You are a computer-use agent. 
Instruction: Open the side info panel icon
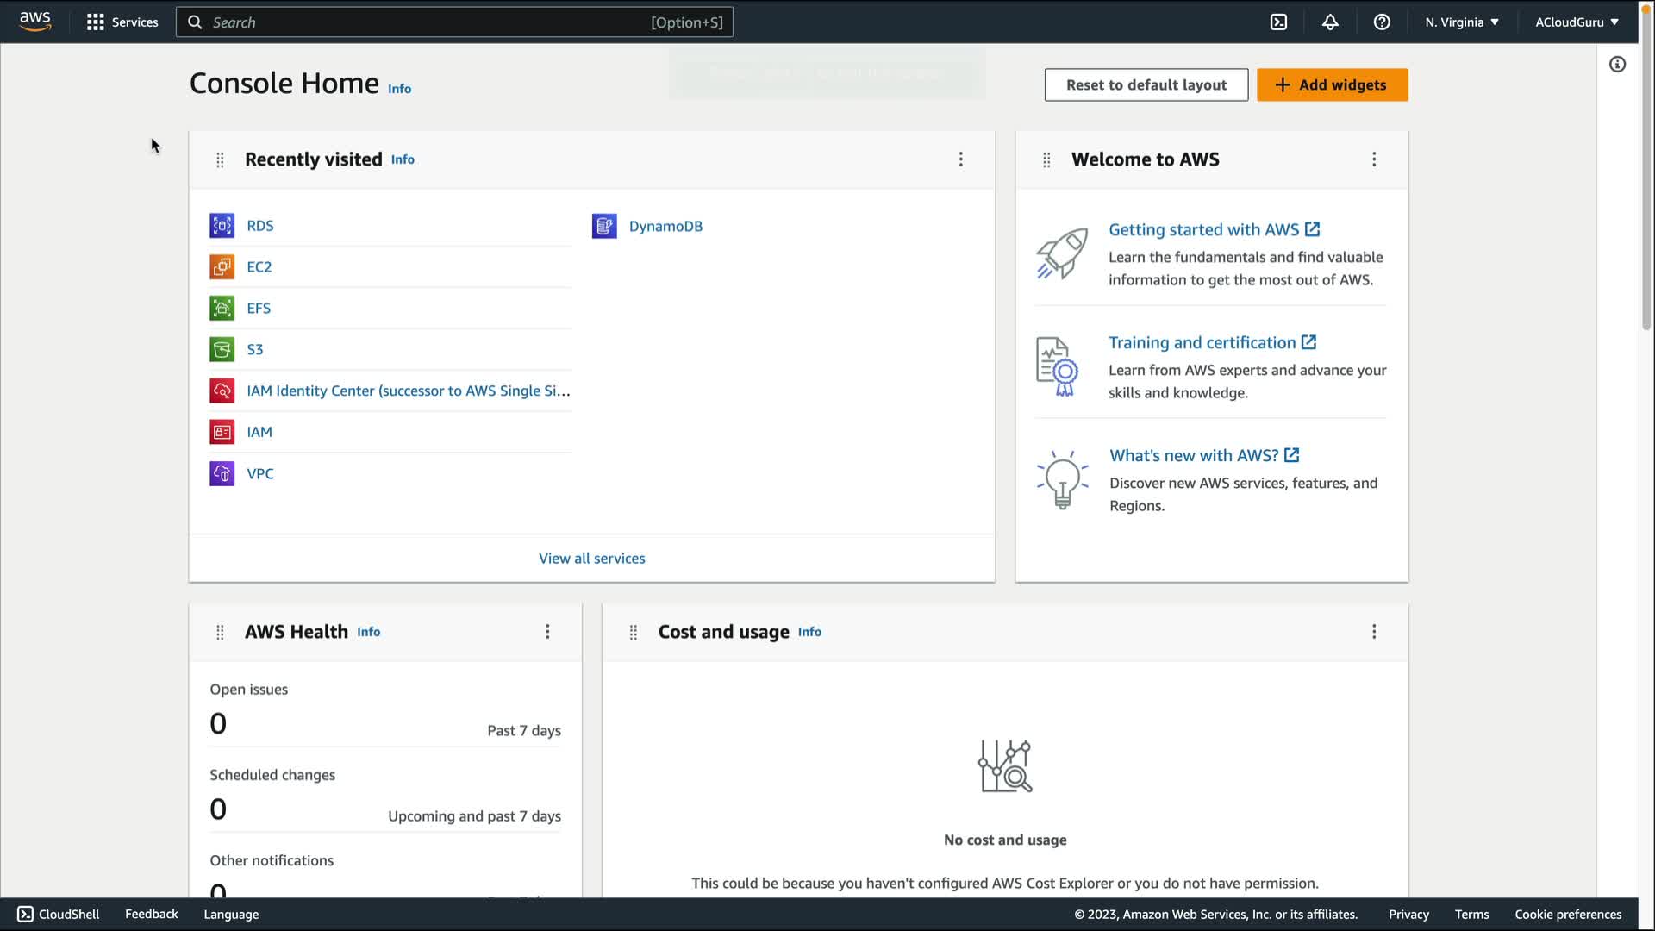click(x=1617, y=65)
